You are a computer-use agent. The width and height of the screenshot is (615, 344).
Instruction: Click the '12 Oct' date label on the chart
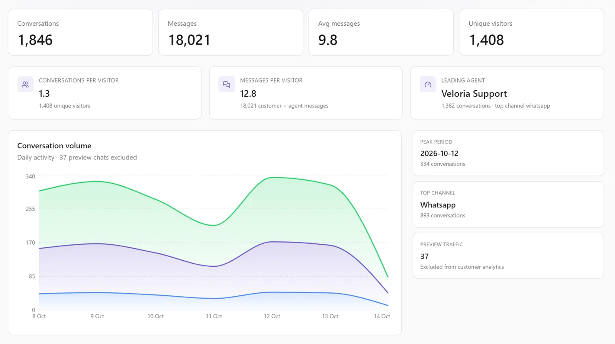[272, 316]
